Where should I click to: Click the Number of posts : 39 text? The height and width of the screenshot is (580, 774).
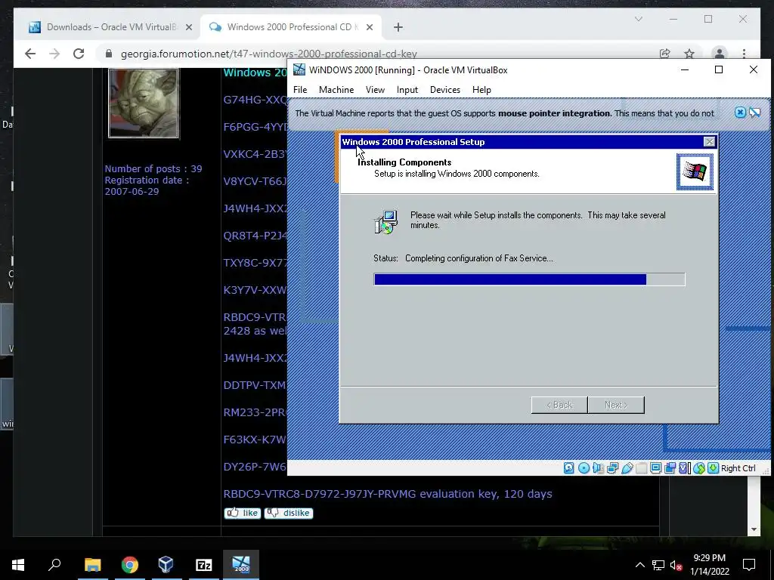153,168
